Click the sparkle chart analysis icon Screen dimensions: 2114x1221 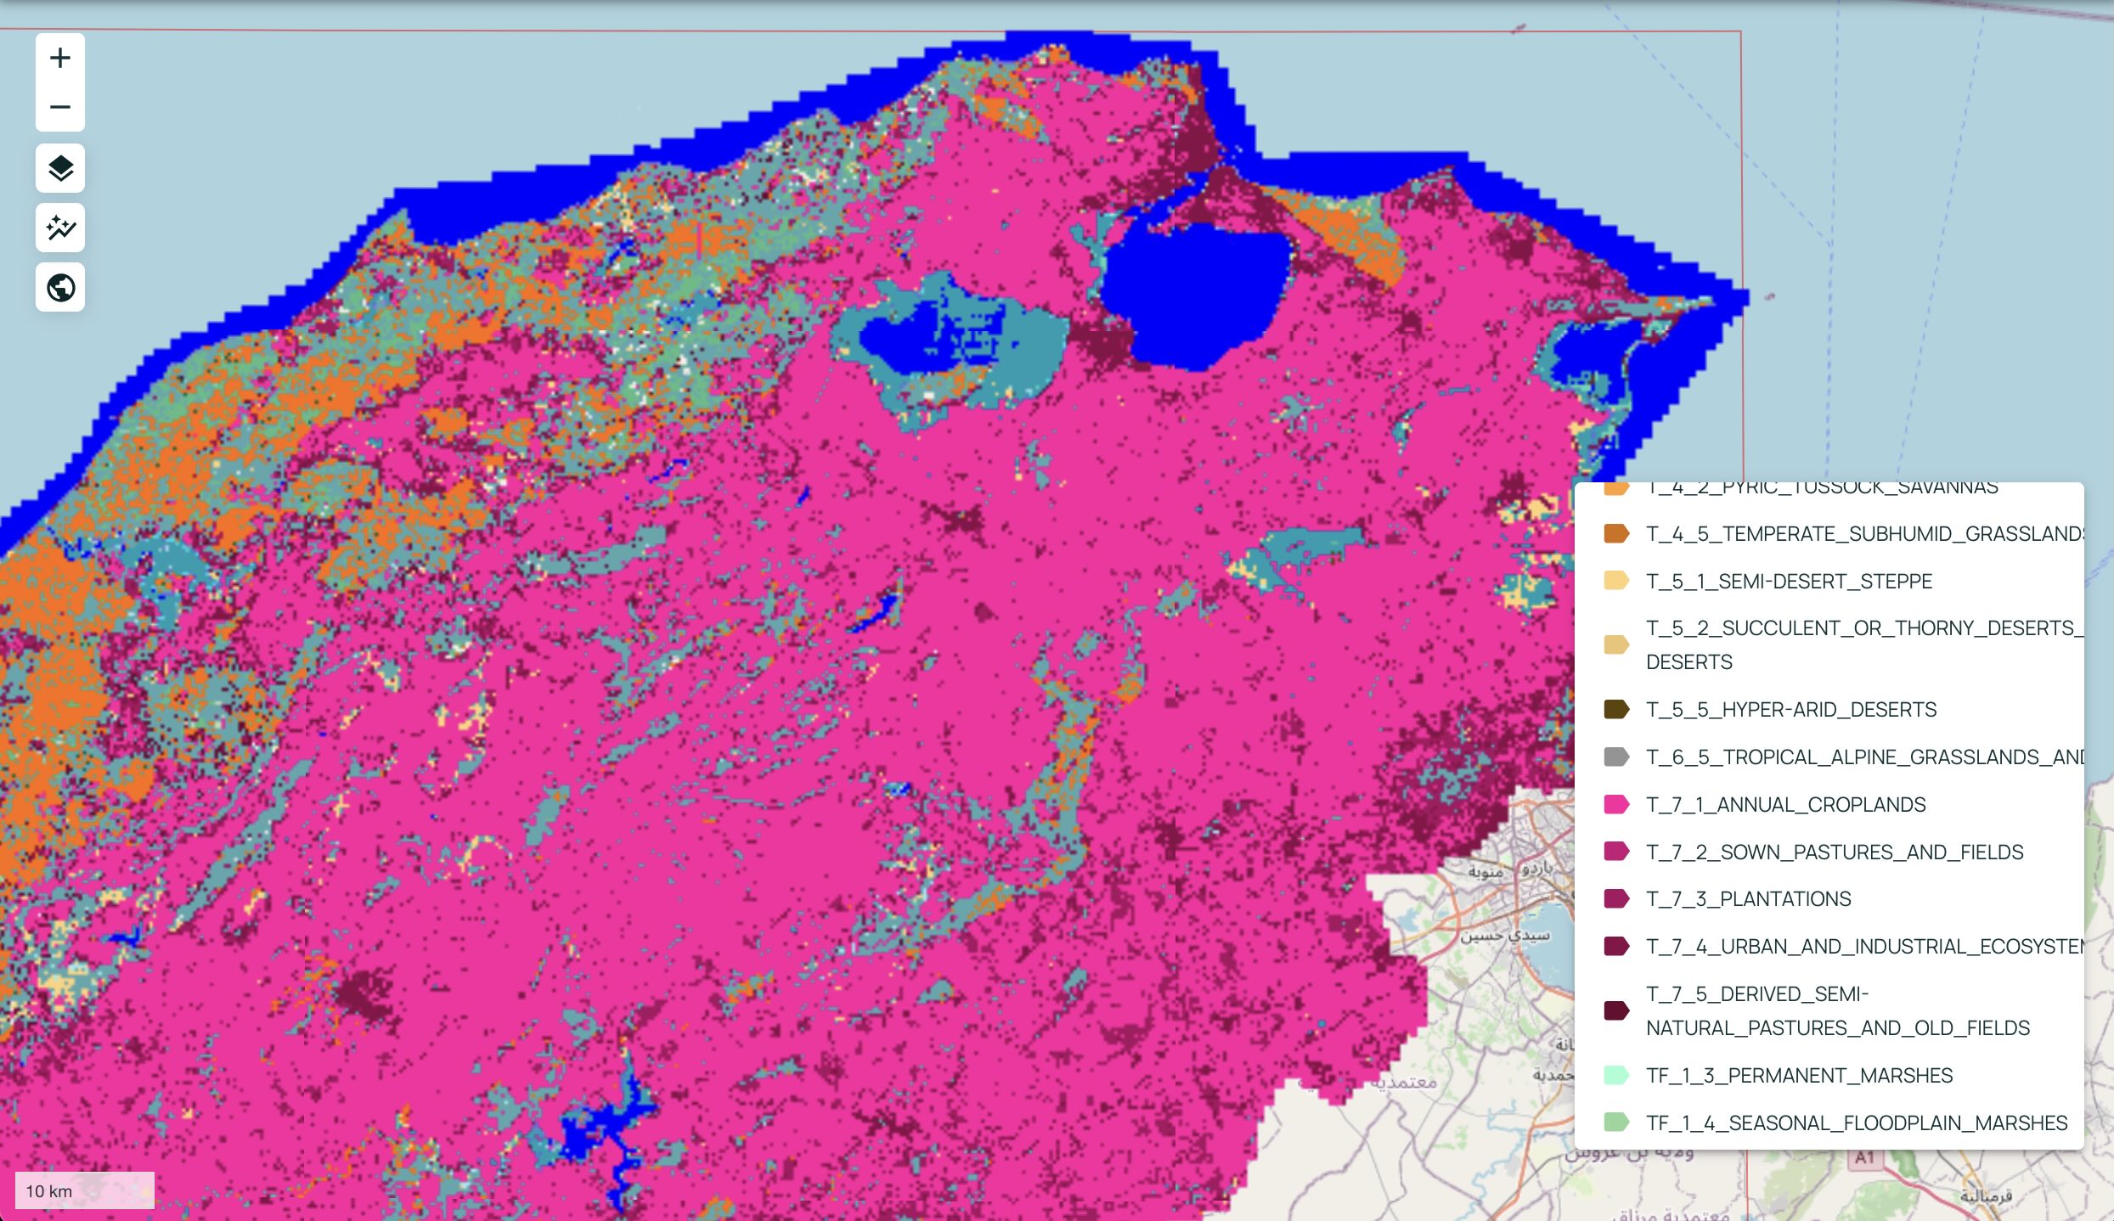click(59, 228)
